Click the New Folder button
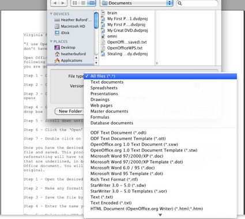The width and height of the screenshot is (245, 219). click(x=70, y=111)
